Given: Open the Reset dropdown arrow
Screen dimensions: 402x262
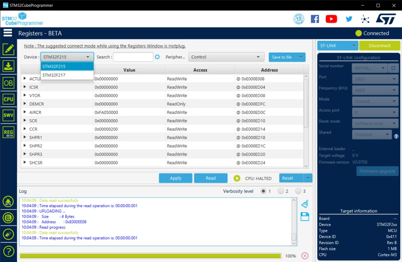Looking at the screenshot, I should click(x=308, y=178).
